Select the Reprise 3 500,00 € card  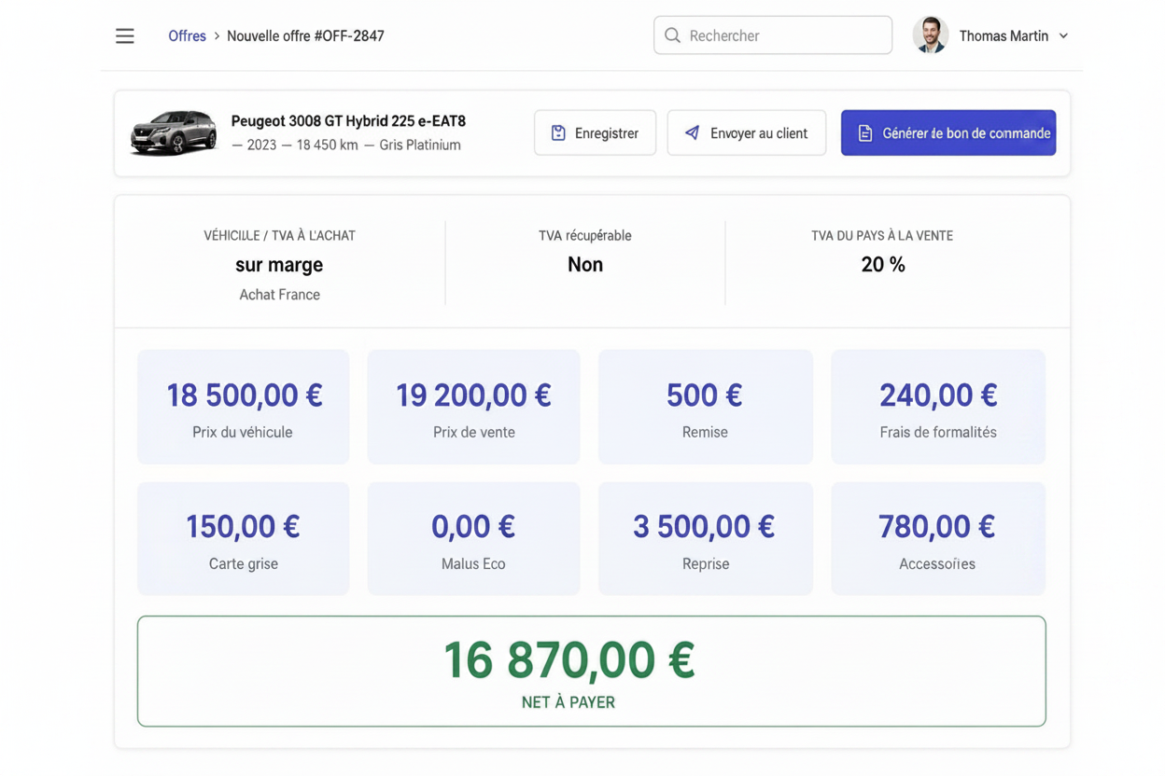tap(705, 538)
